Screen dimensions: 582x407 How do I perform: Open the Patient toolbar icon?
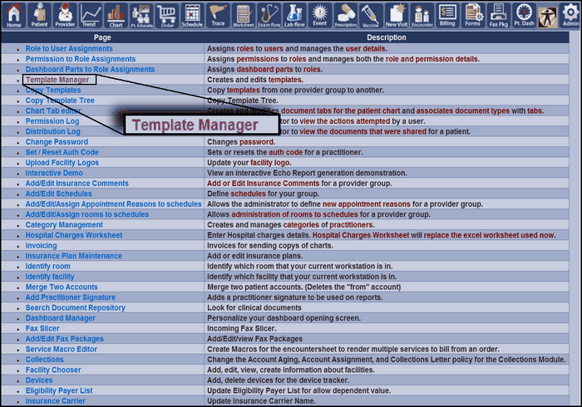[39, 15]
